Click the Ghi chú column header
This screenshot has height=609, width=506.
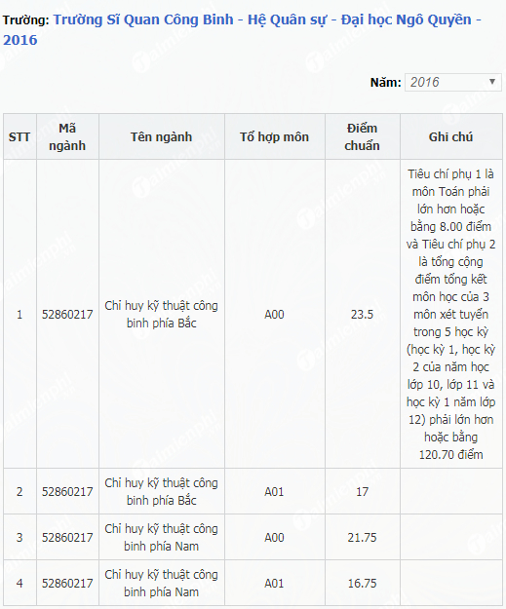tap(450, 136)
